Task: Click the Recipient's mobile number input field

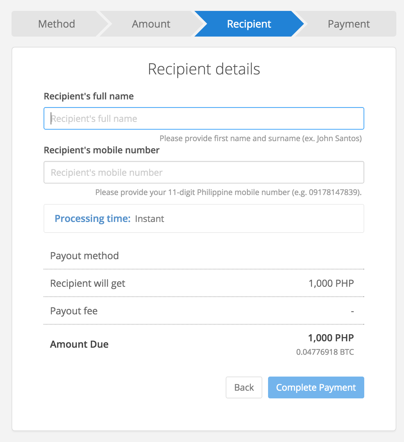Action: (204, 173)
